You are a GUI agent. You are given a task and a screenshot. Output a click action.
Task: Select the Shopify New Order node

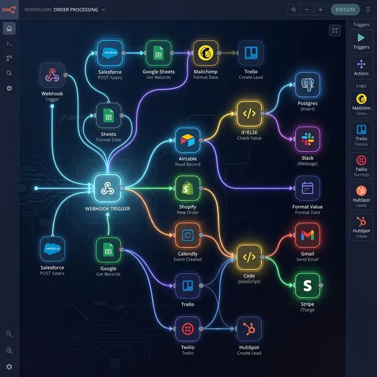(x=187, y=188)
